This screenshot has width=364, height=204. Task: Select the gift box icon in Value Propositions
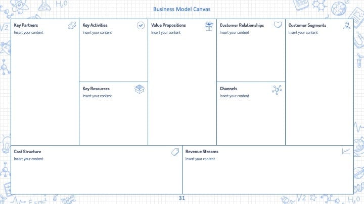click(x=209, y=26)
